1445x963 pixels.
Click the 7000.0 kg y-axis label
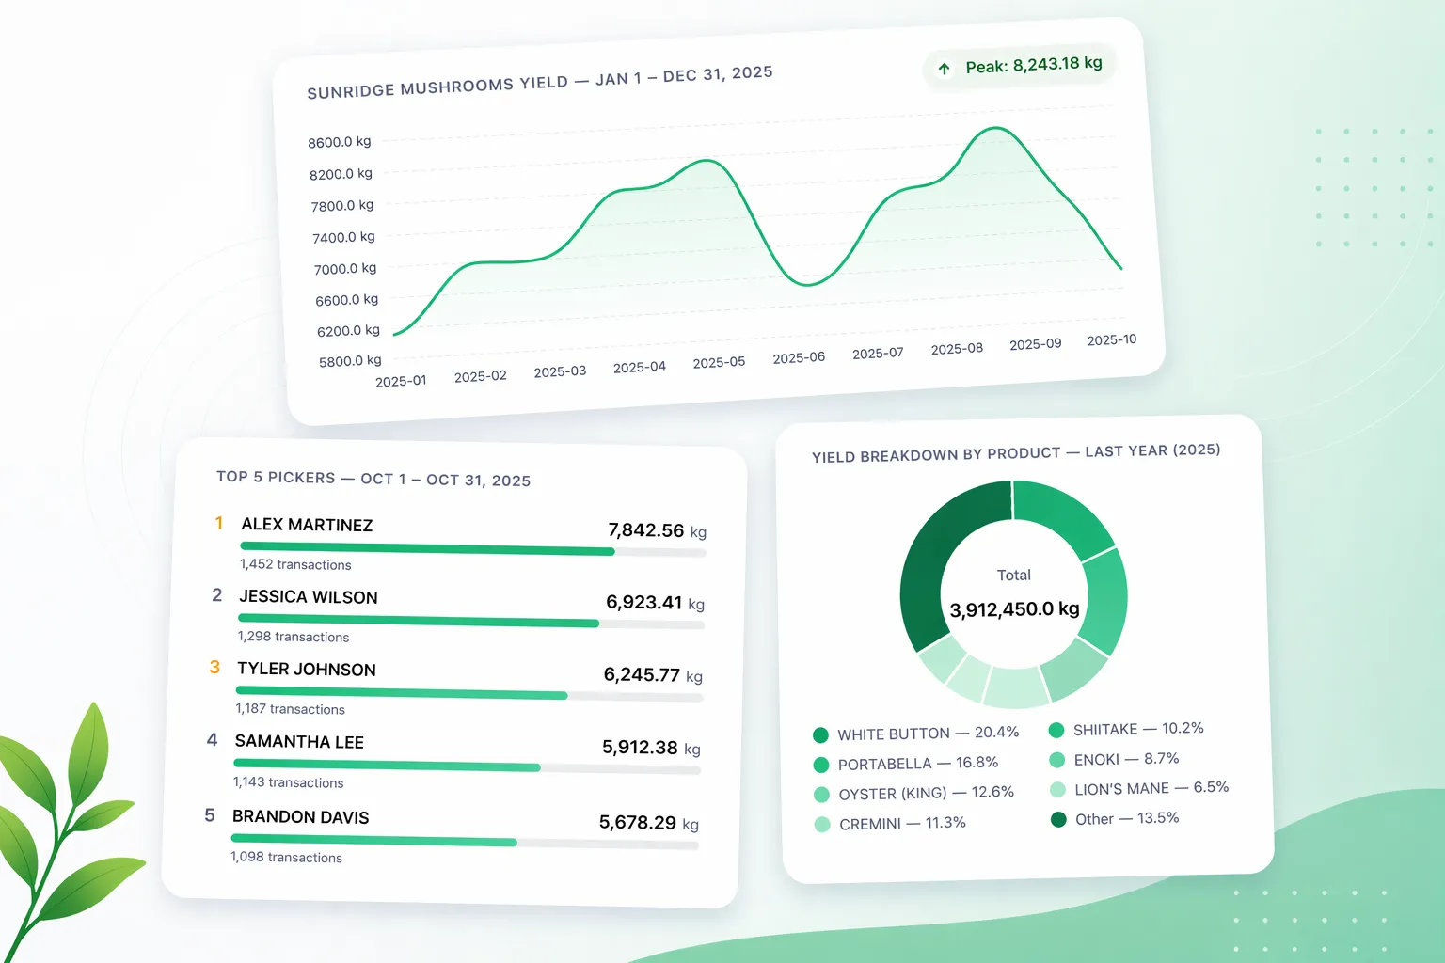click(345, 269)
